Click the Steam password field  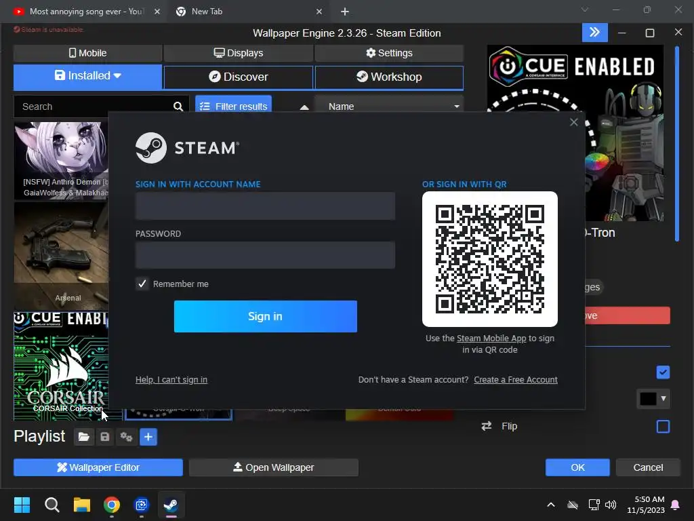[265, 255]
